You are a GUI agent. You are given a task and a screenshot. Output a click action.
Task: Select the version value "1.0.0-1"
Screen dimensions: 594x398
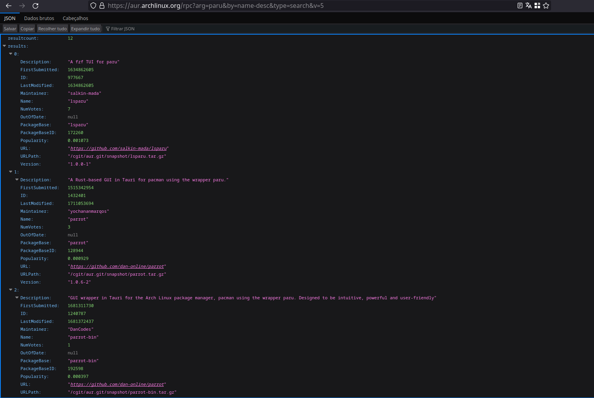(x=80, y=164)
